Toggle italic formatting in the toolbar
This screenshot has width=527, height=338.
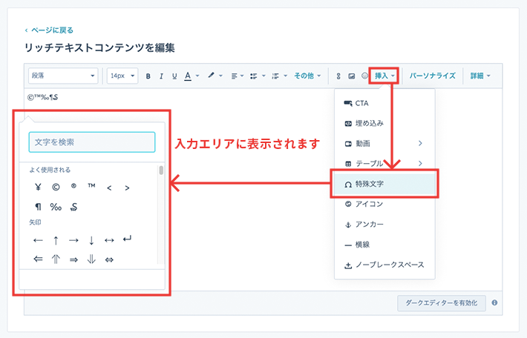click(161, 76)
